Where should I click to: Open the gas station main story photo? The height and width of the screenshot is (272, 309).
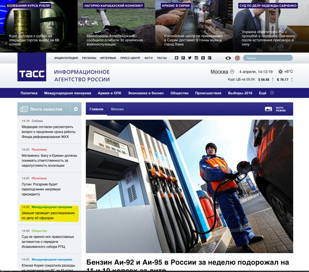click(x=189, y=186)
